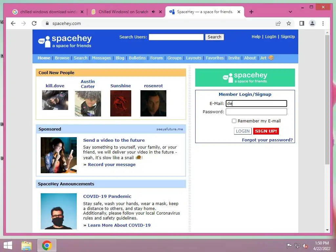This screenshot has height=252, width=336.
Task: Click the Help link in the header
Action: (256, 37)
